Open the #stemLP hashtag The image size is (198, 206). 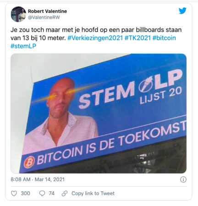(23, 46)
